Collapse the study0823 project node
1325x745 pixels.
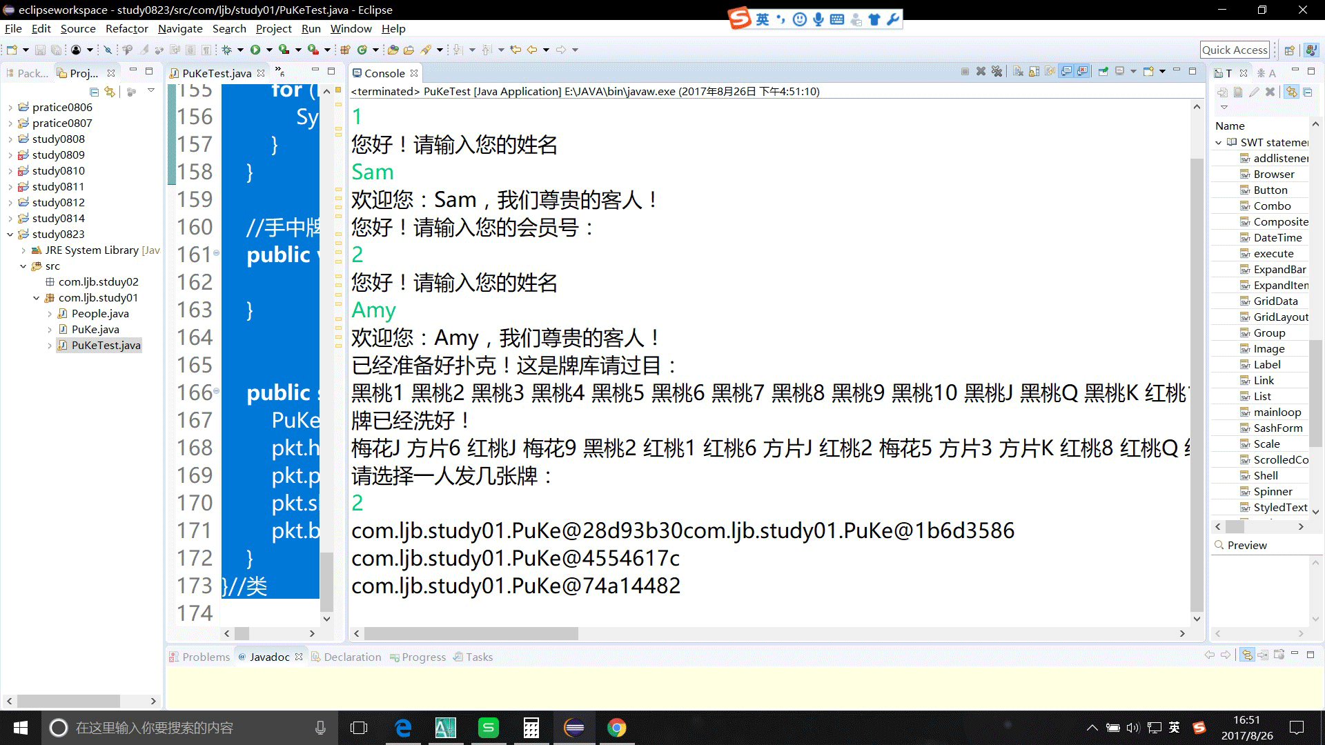tap(10, 235)
